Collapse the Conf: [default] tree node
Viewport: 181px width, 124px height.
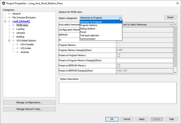pyautogui.click(x=5, y=21)
